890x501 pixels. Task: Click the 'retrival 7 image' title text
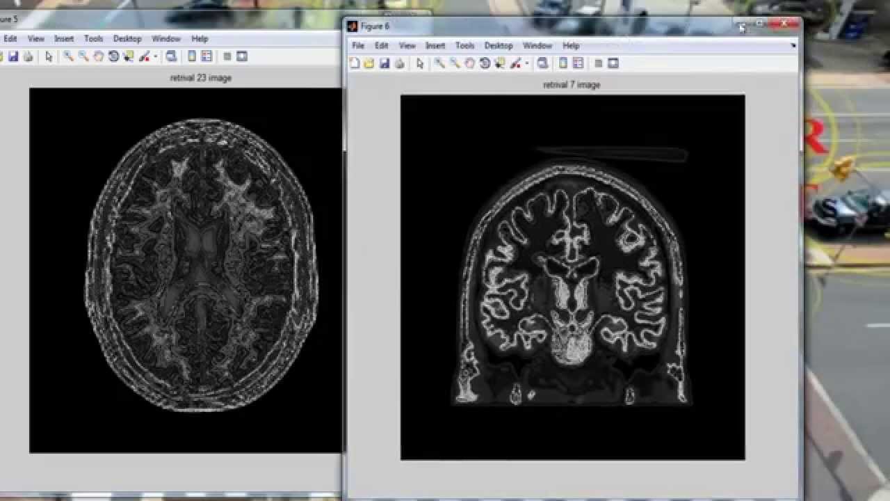(572, 85)
